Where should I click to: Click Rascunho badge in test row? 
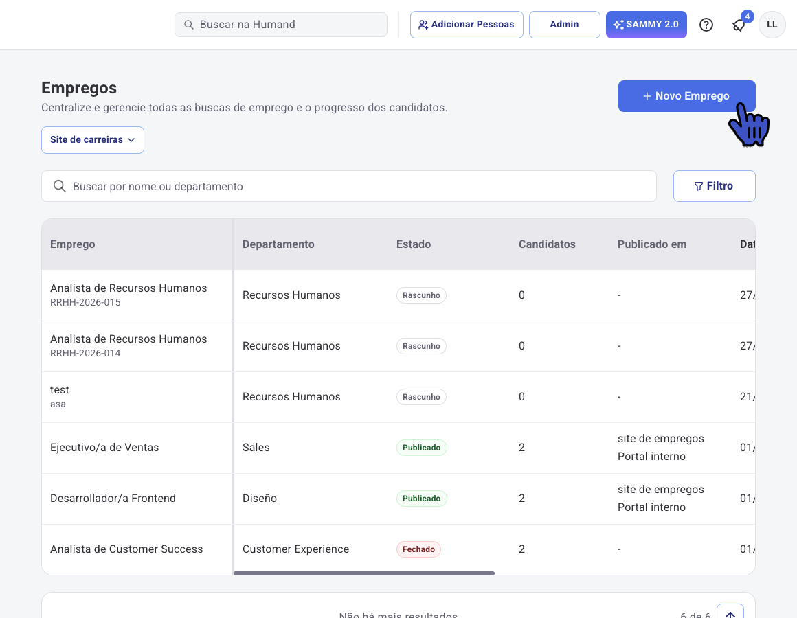pyautogui.click(x=421, y=397)
